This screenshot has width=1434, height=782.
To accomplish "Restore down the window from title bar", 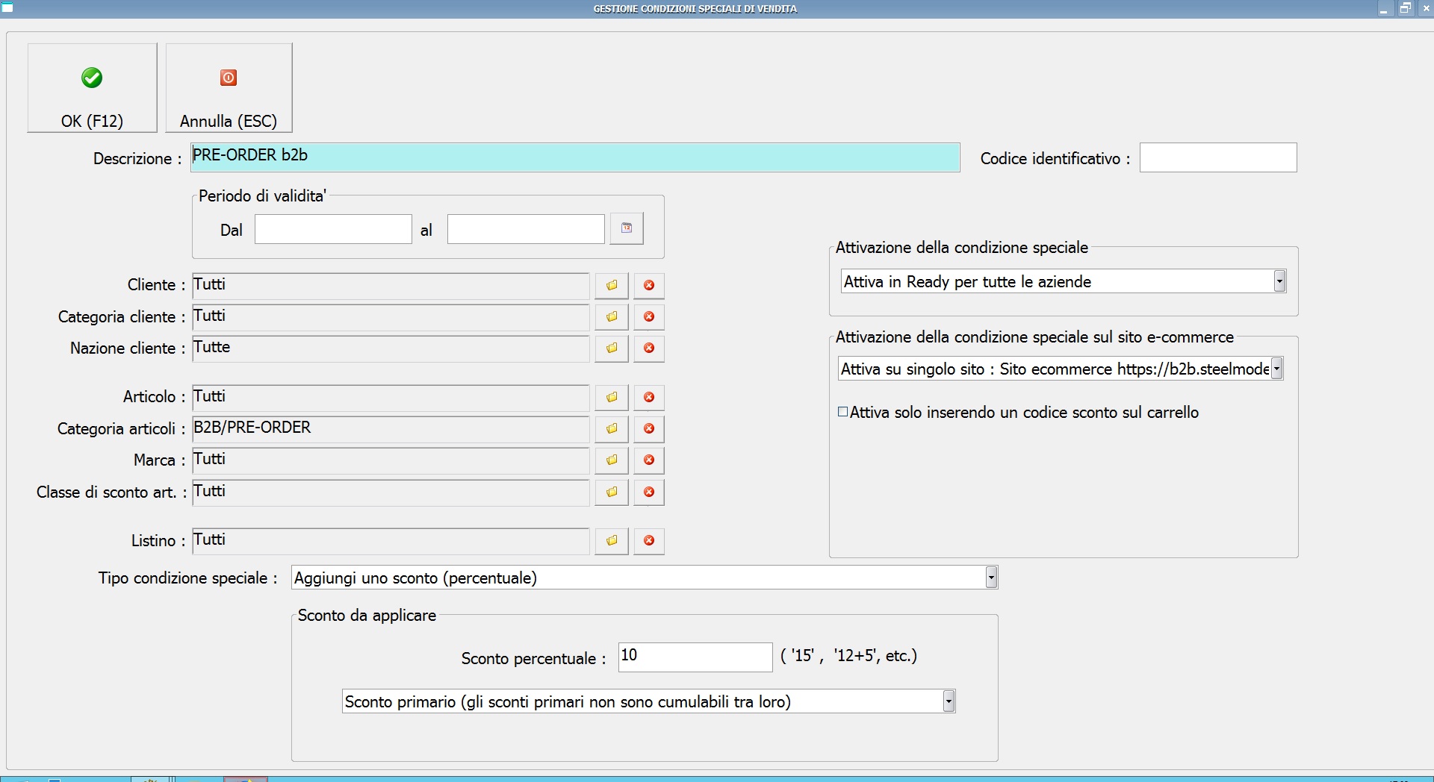I will click(1405, 8).
